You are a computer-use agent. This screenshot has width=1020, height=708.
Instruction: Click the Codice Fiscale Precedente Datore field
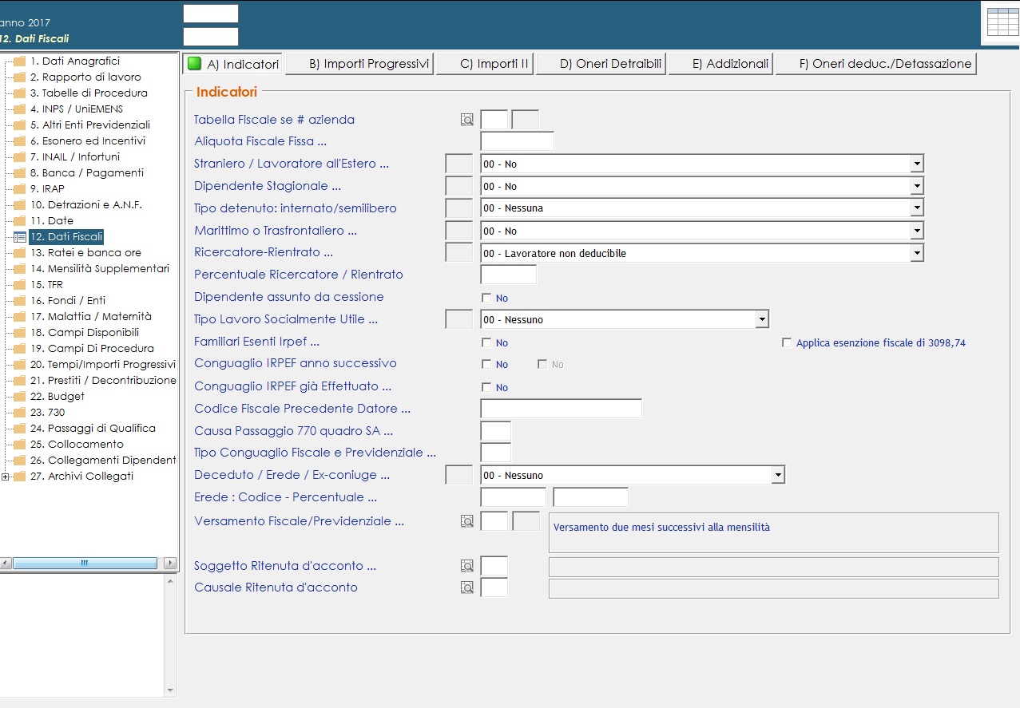tap(561, 409)
